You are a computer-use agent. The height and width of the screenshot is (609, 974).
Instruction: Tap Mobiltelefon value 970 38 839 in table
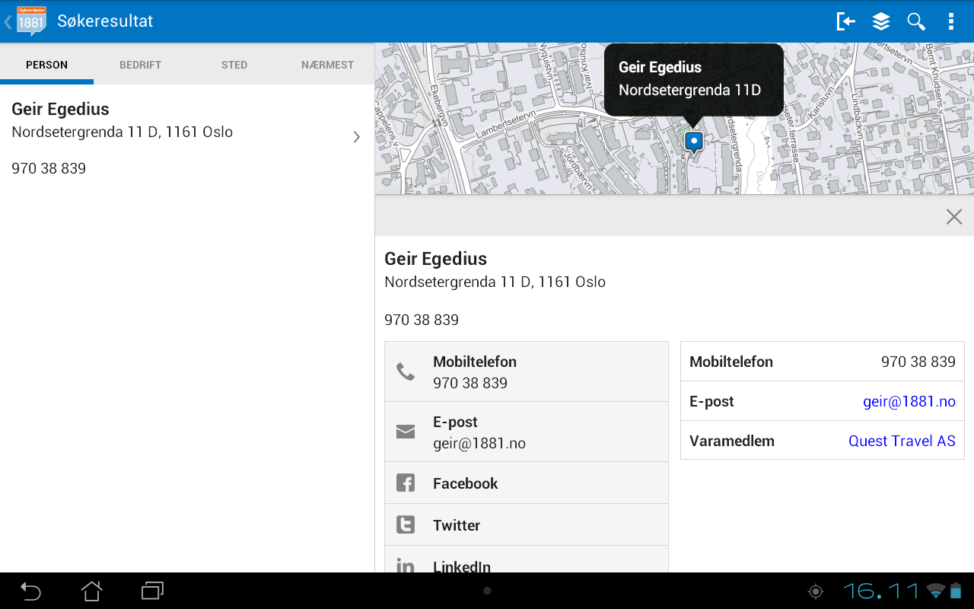click(x=918, y=362)
